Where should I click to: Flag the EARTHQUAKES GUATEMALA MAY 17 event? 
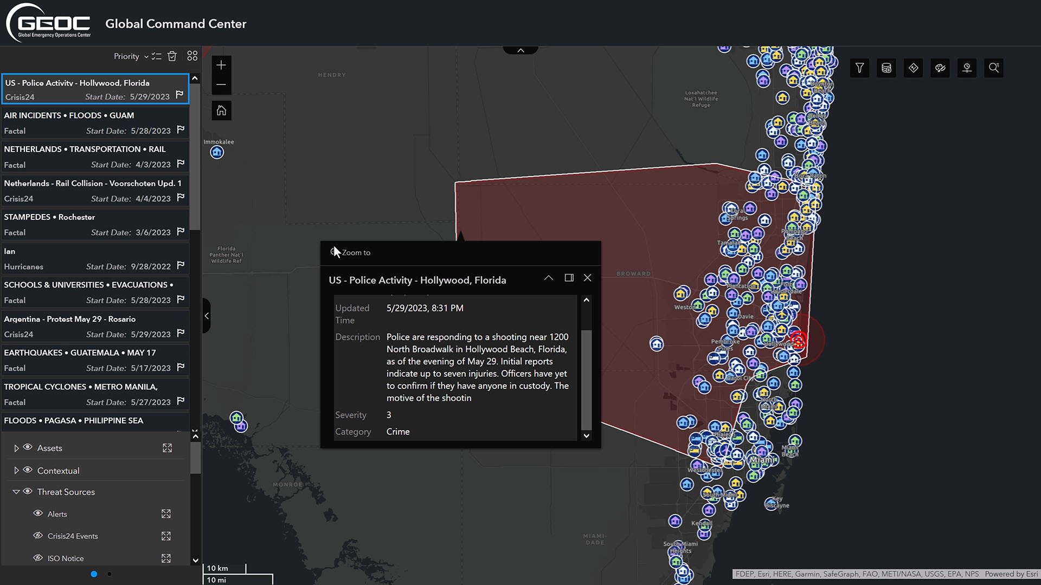tap(180, 367)
